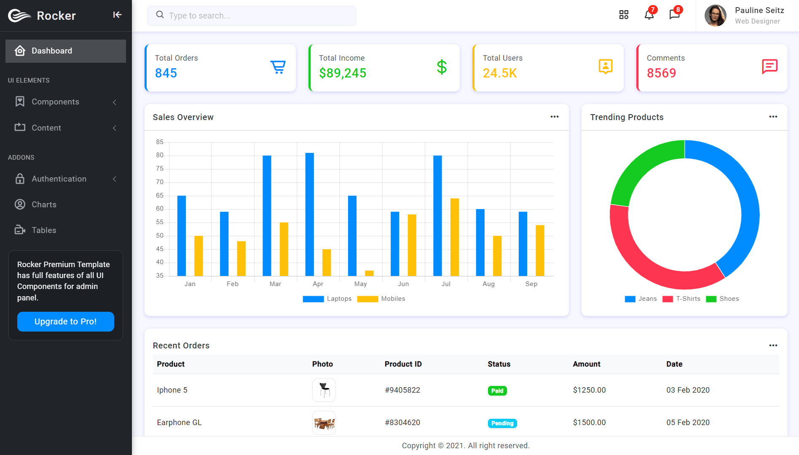The image size is (799, 455).
Task: Toggle the T-Shirts legend item in doughnut chart
Action: [x=681, y=299]
